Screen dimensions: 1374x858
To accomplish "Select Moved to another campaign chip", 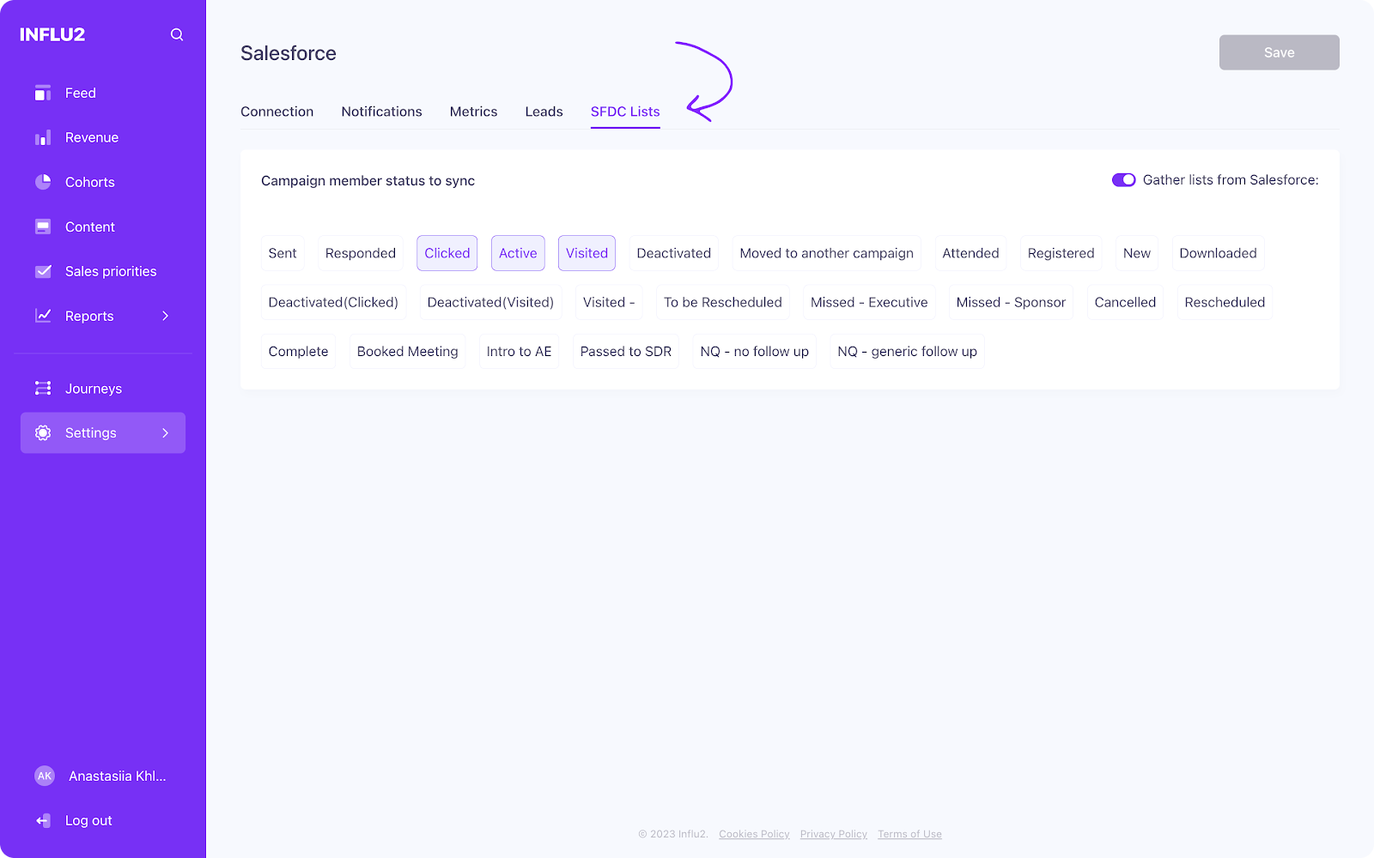I will [x=827, y=253].
